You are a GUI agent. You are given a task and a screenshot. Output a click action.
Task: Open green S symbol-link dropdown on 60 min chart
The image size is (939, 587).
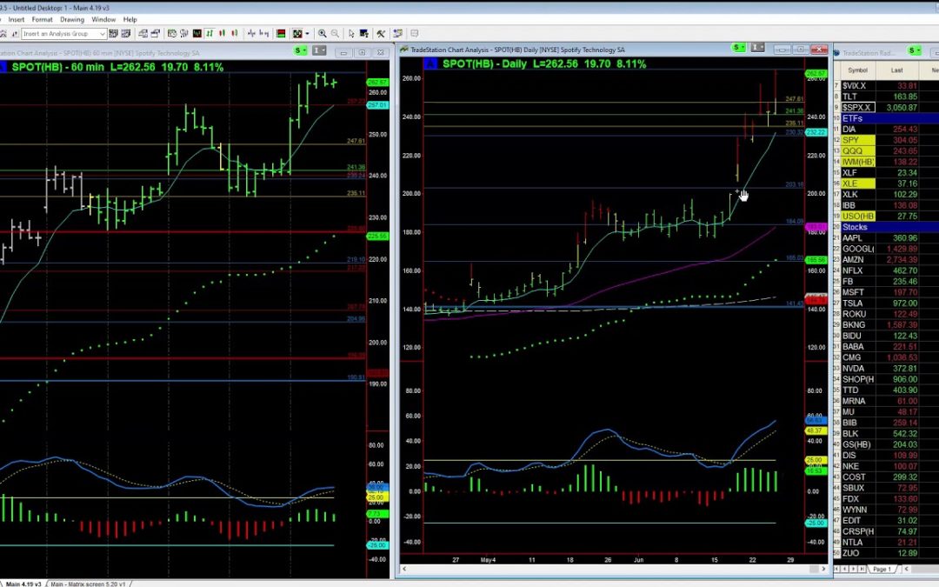[x=301, y=51]
